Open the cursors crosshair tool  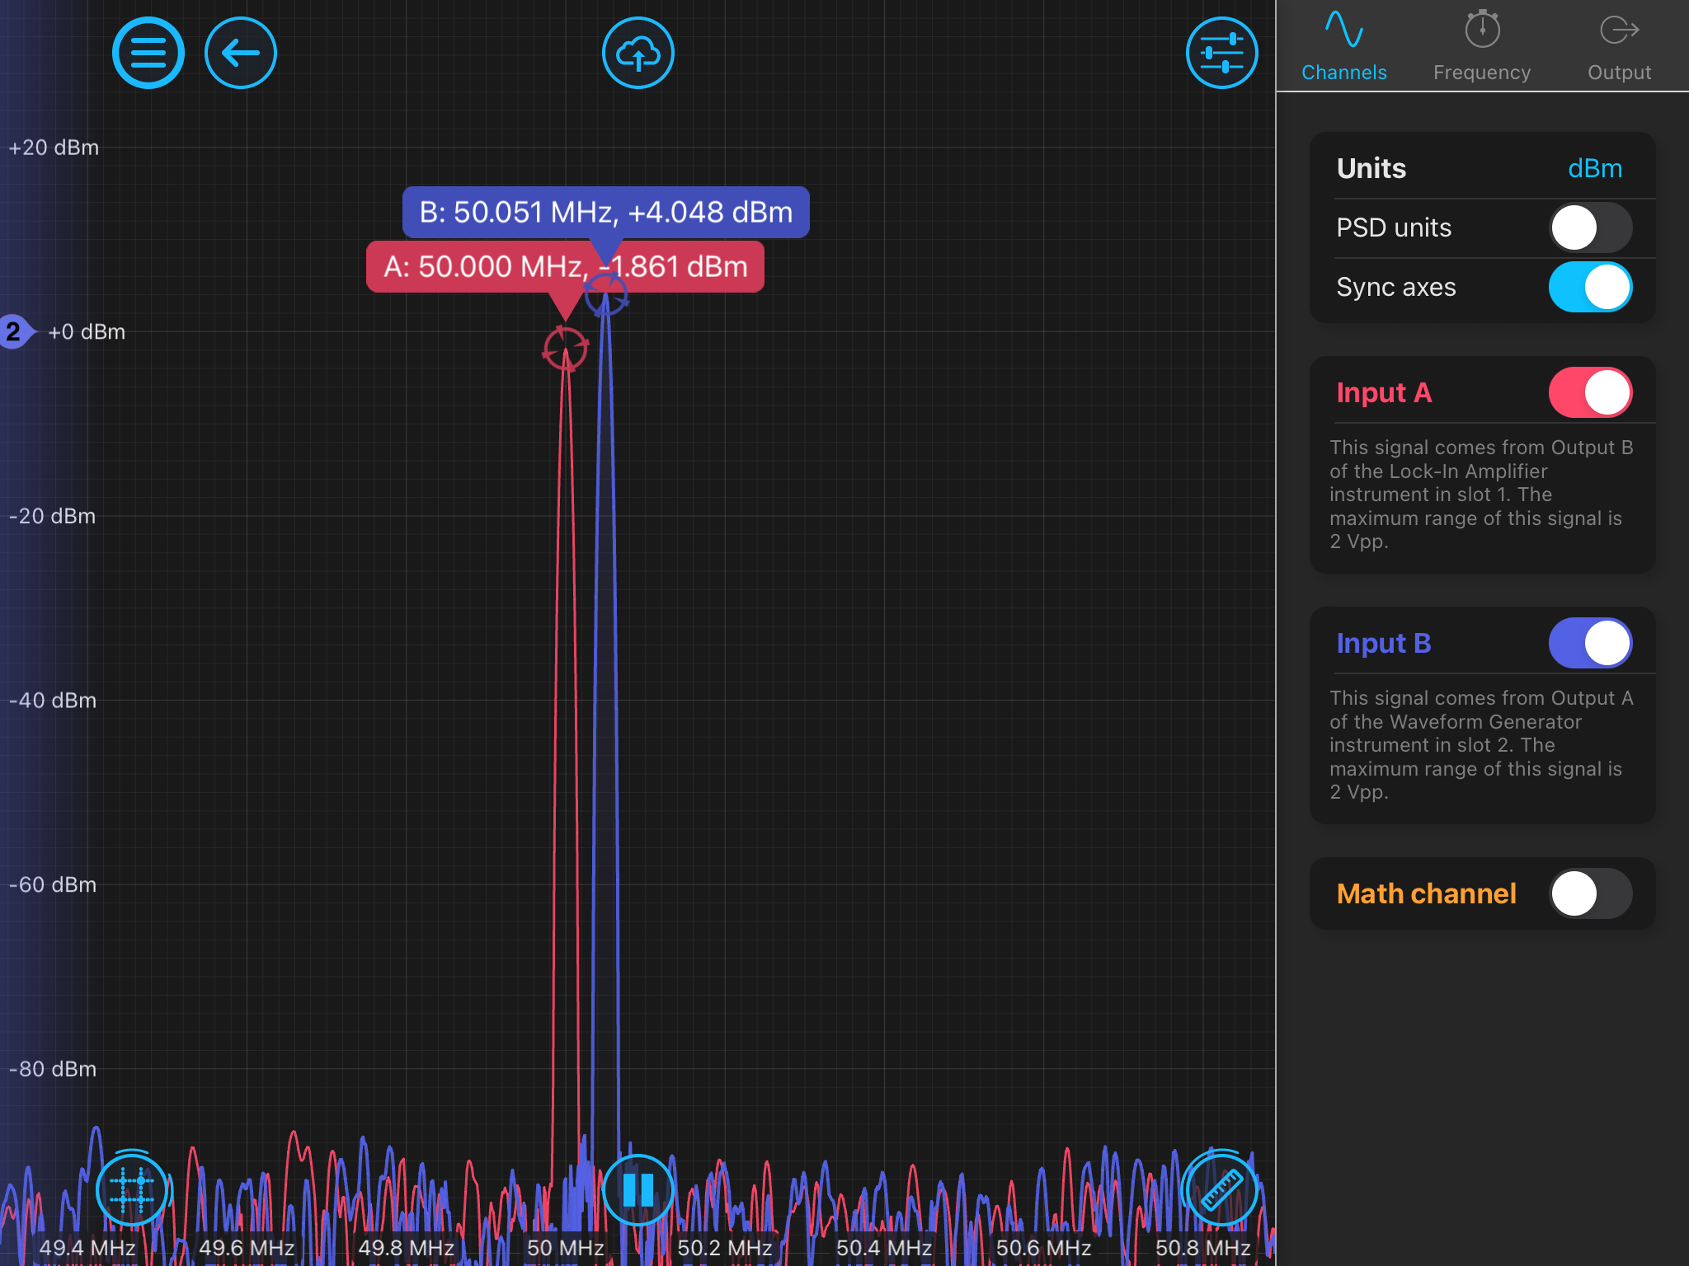pos(132,1190)
